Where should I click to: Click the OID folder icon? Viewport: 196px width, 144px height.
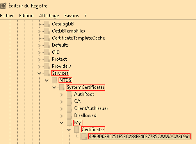(47, 52)
